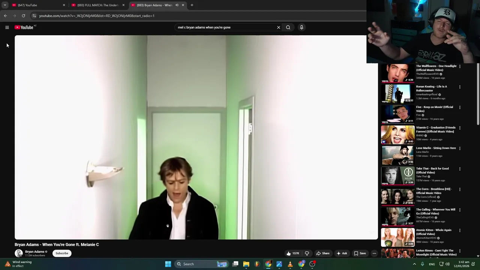Play Lene Marlin Sitting Down Here thumbnail
The height and width of the screenshot is (270, 480).
pyautogui.click(x=397, y=155)
